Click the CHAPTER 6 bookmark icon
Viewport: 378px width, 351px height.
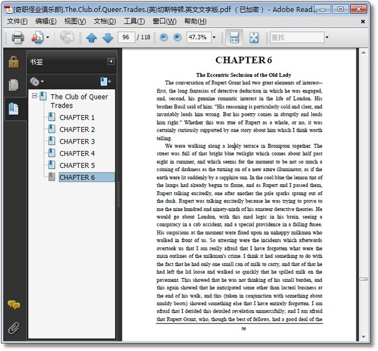(x=52, y=177)
